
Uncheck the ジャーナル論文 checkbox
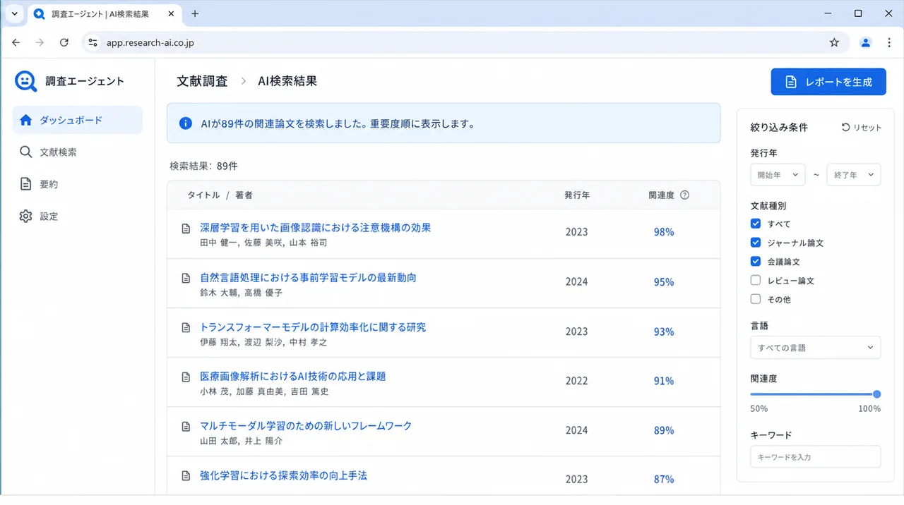(x=756, y=243)
